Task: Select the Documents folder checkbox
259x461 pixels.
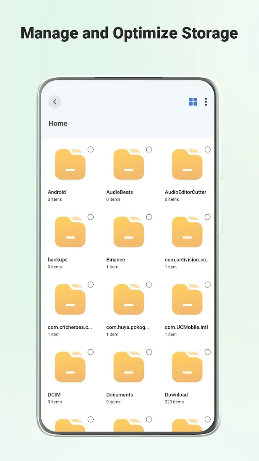Action: pyautogui.click(x=149, y=352)
